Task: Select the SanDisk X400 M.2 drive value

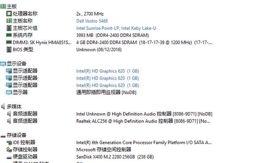Action: (x=115, y=157)
